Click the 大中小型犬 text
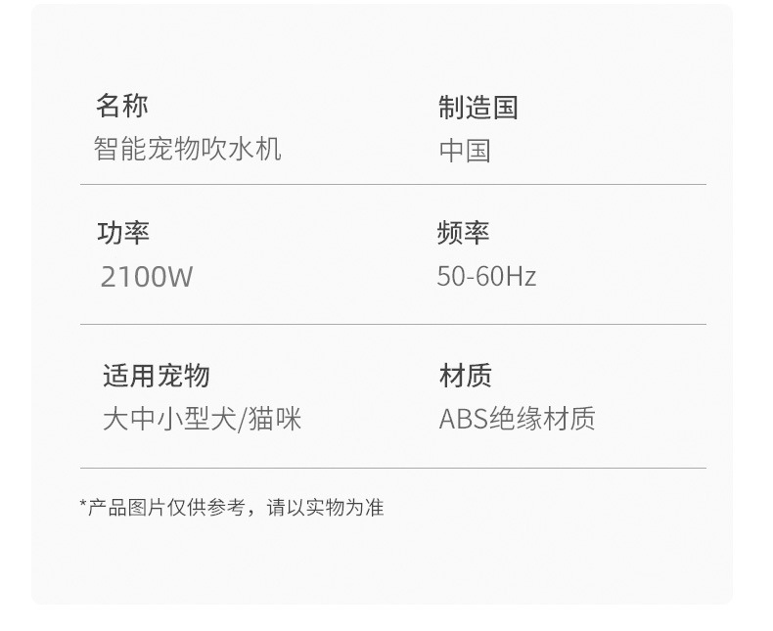 (170, 420)
